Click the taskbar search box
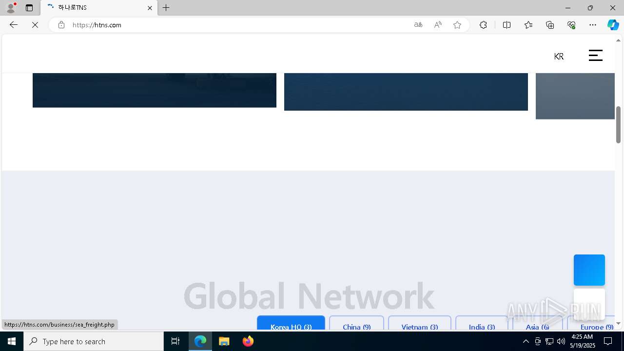The image size is (624, 351). click(x=94, y=341)
